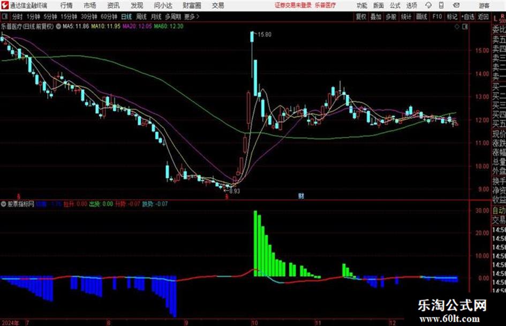Click the MA5: 11.86 value label
This screenshot has height=326, width=506.
tap(75, 26)
